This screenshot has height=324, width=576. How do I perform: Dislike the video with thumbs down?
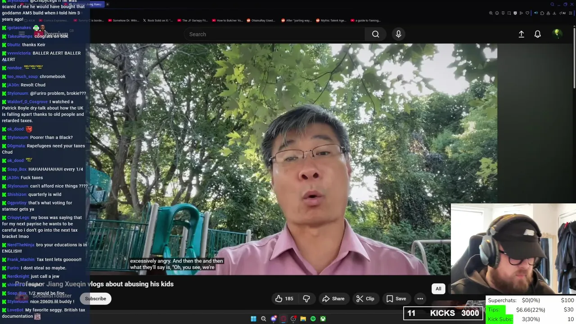306,298
